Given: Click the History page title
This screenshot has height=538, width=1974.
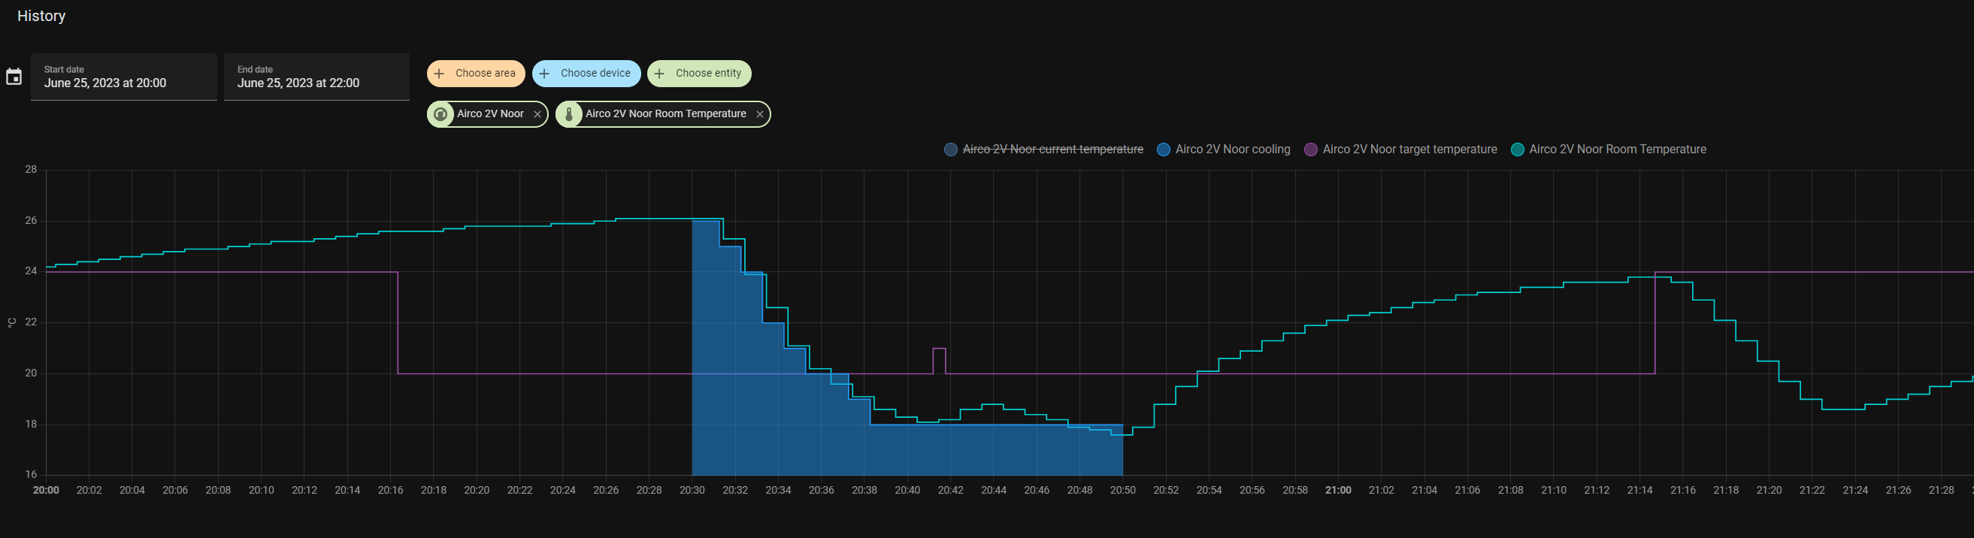Looking at the screenshot, I should coord(41,16).
